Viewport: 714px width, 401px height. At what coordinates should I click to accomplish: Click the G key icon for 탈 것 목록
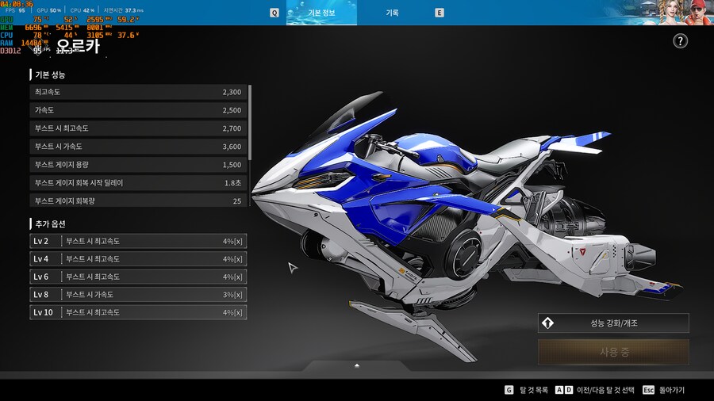click(509, 390)
